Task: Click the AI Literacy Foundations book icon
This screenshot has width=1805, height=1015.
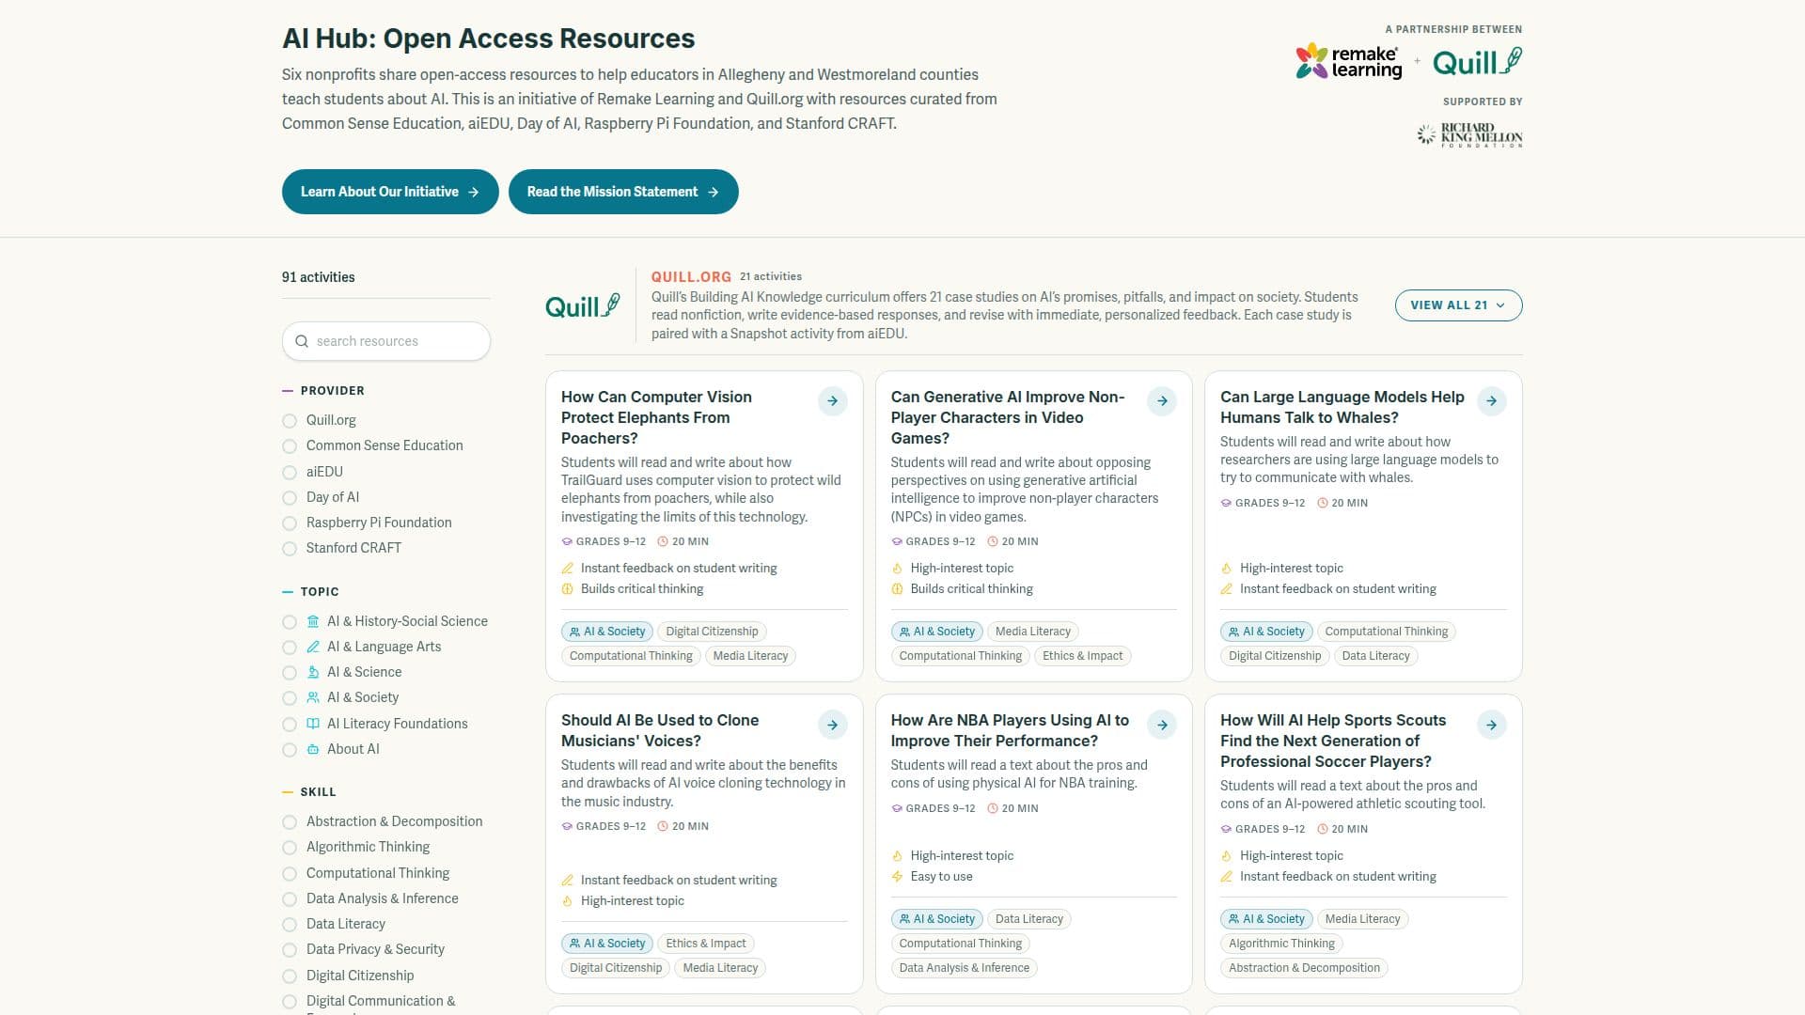Action: point(313,724)
